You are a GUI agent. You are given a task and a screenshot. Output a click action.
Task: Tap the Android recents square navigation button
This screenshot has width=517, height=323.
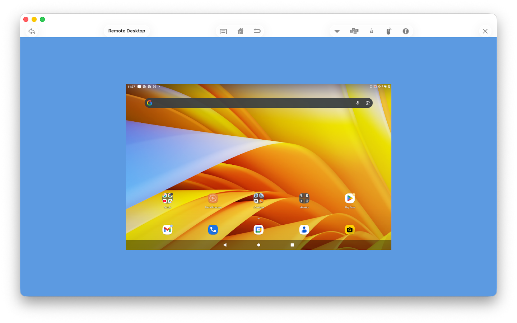click(x=292, y=245)
